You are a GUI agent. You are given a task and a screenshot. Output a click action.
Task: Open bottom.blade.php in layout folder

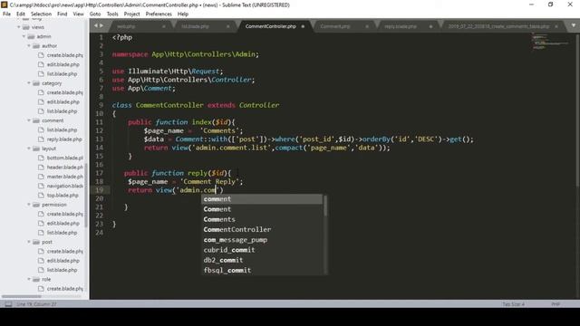point(64,158)
